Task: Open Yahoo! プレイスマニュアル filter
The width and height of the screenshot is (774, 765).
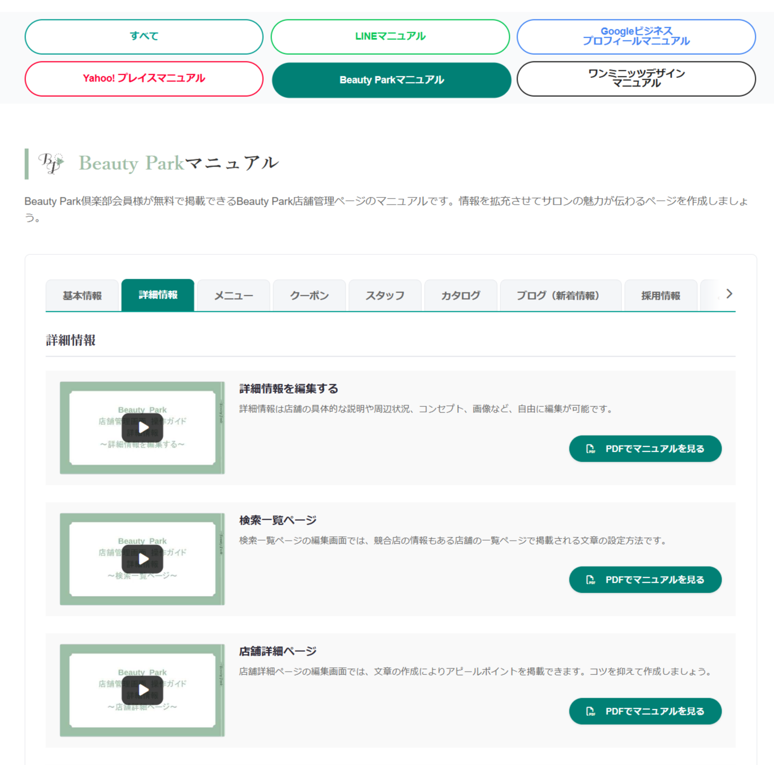Action: pos(144,78)
